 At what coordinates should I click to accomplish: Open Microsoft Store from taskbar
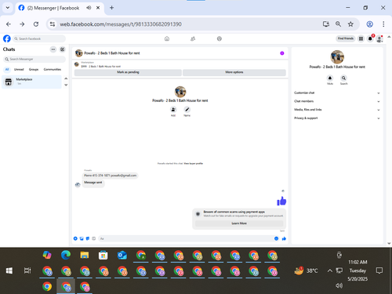(103, 255)
